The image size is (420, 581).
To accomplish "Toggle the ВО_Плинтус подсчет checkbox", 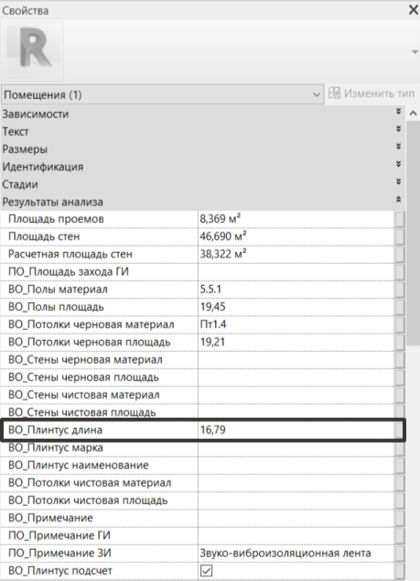I will coord(206,571).
